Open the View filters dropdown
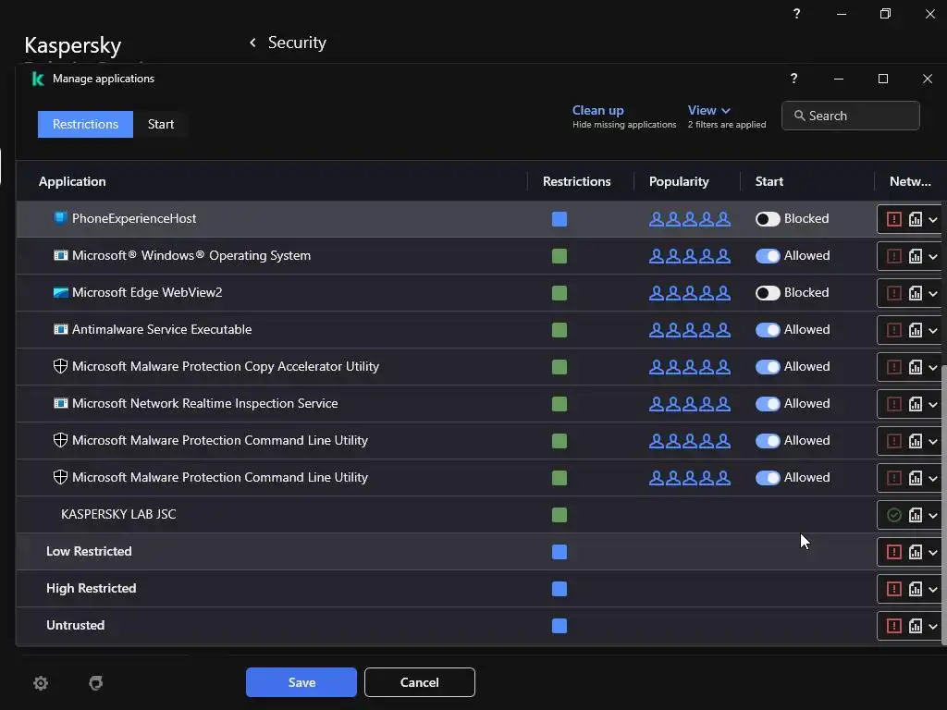Screen dimensions: 947x710 point(709,110)
